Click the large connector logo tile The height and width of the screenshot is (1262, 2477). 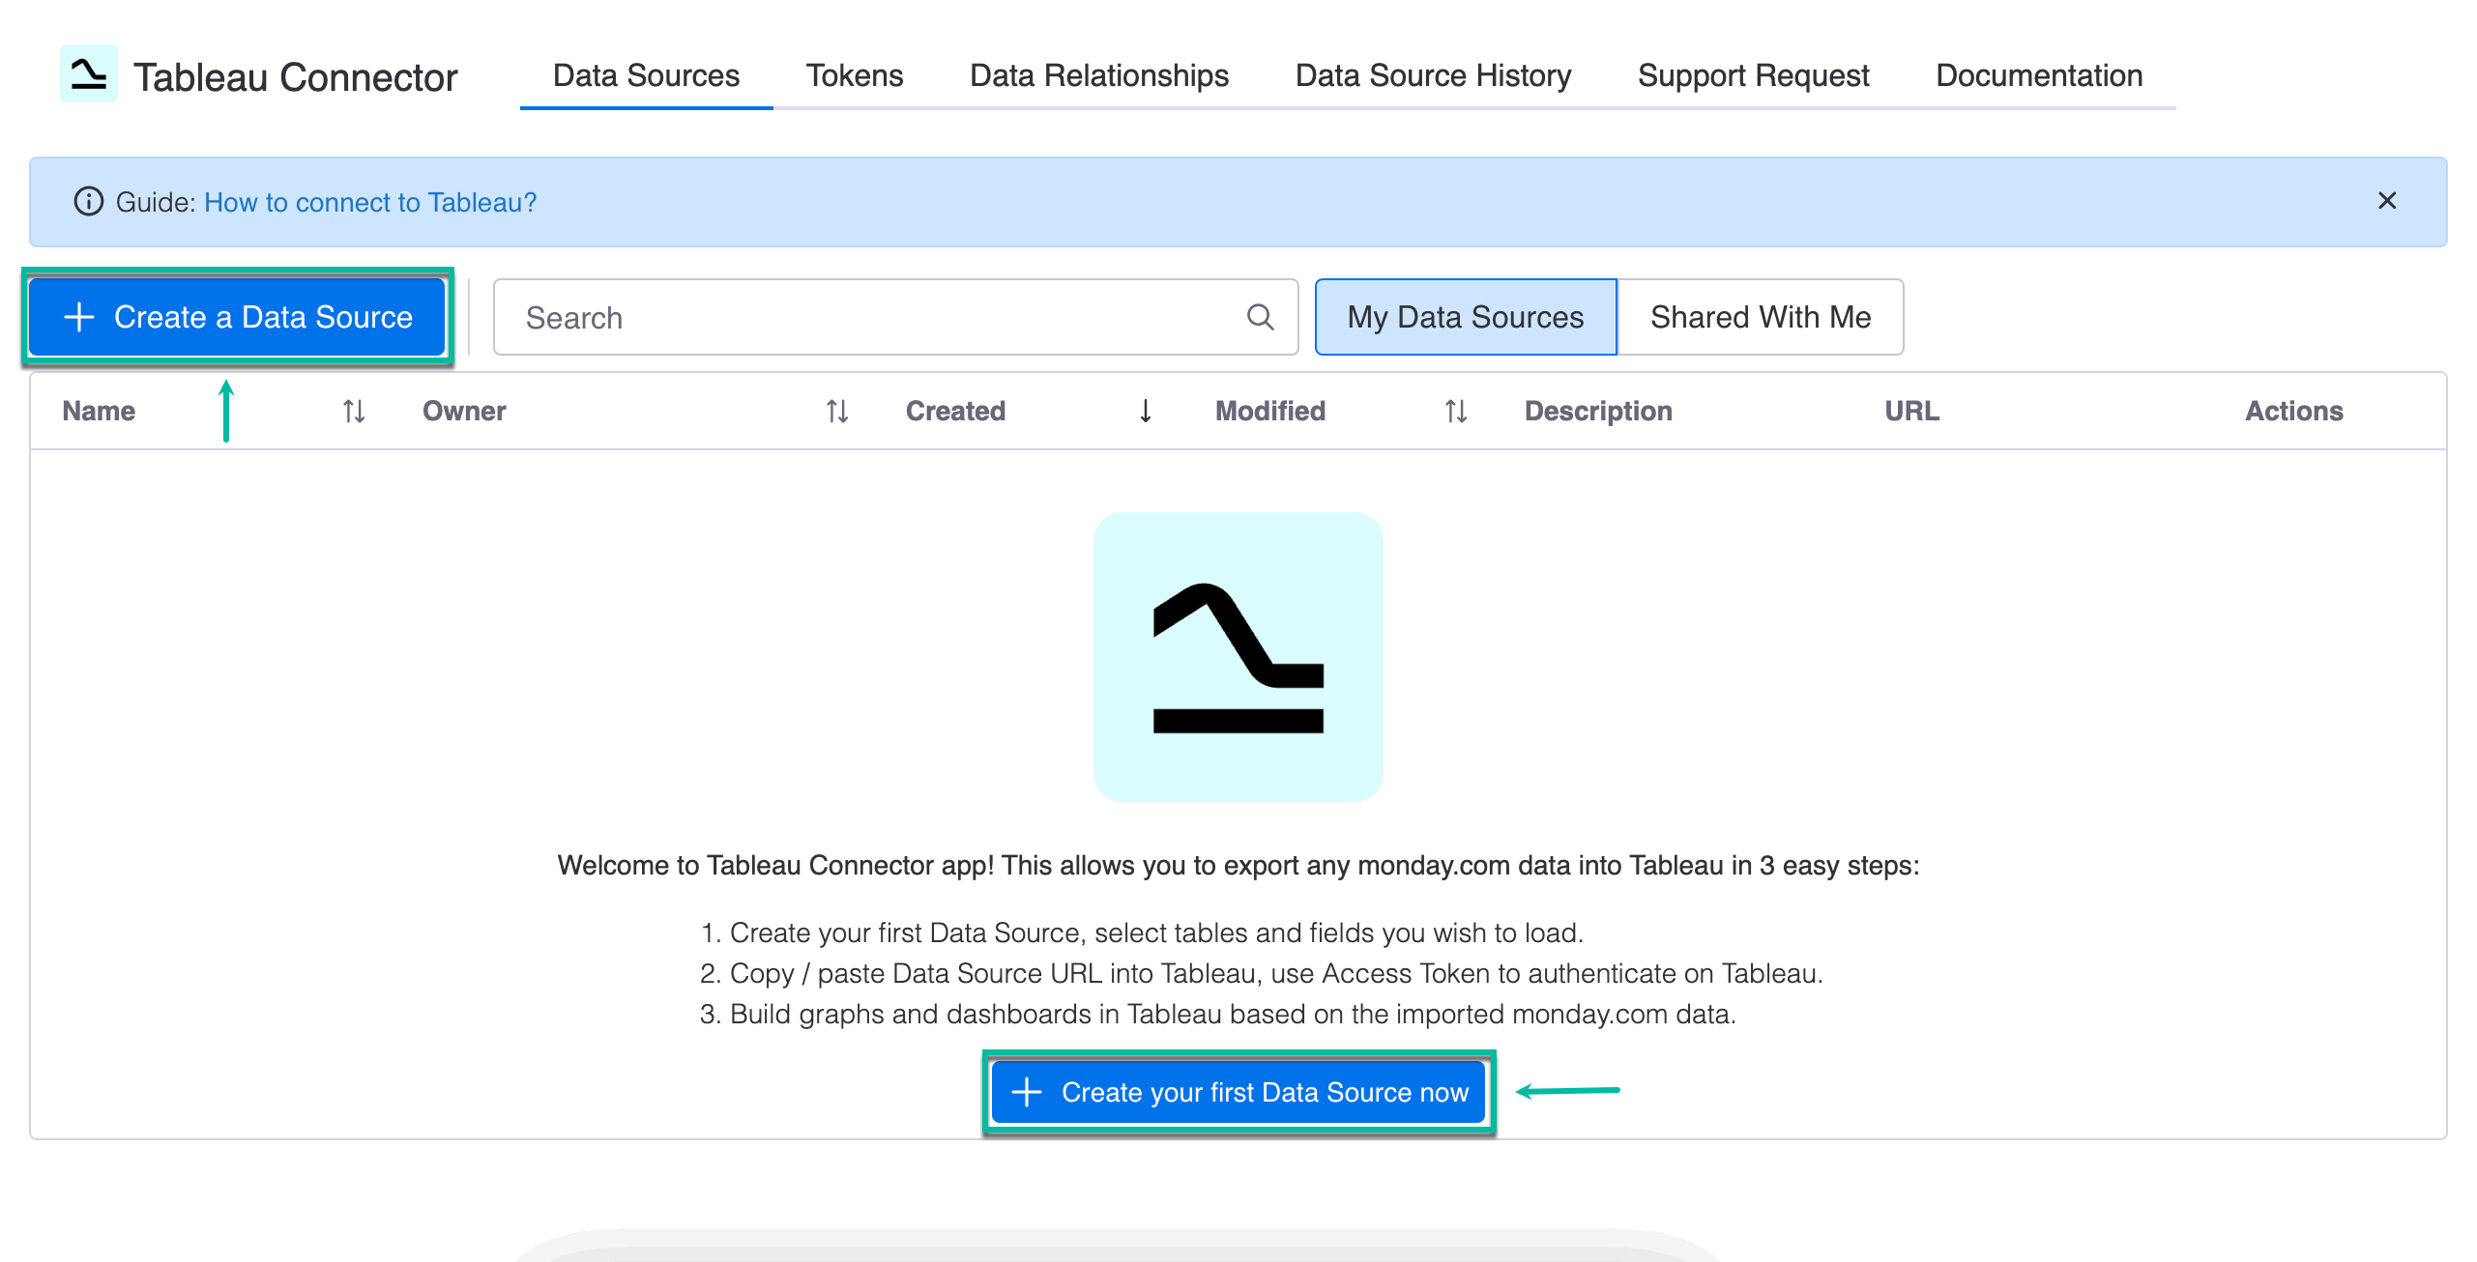click(x=1238, y=657)
